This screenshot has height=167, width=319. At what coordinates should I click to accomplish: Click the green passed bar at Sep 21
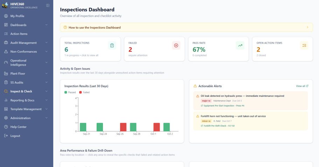coord(83,127)
